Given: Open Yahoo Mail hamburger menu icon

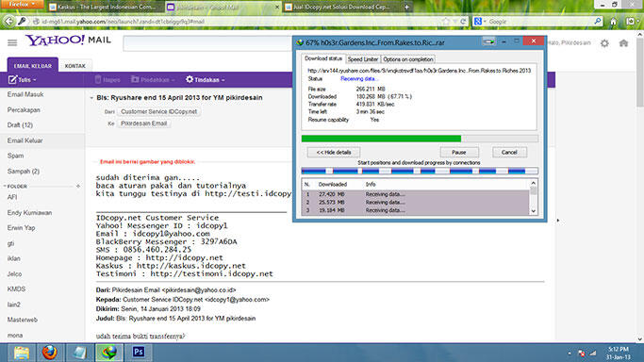Looking at the screenshot, I should click(x=12, y=42).
